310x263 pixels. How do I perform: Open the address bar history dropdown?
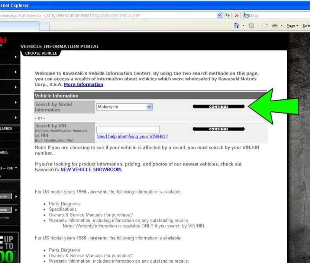(x=219, y=15)
